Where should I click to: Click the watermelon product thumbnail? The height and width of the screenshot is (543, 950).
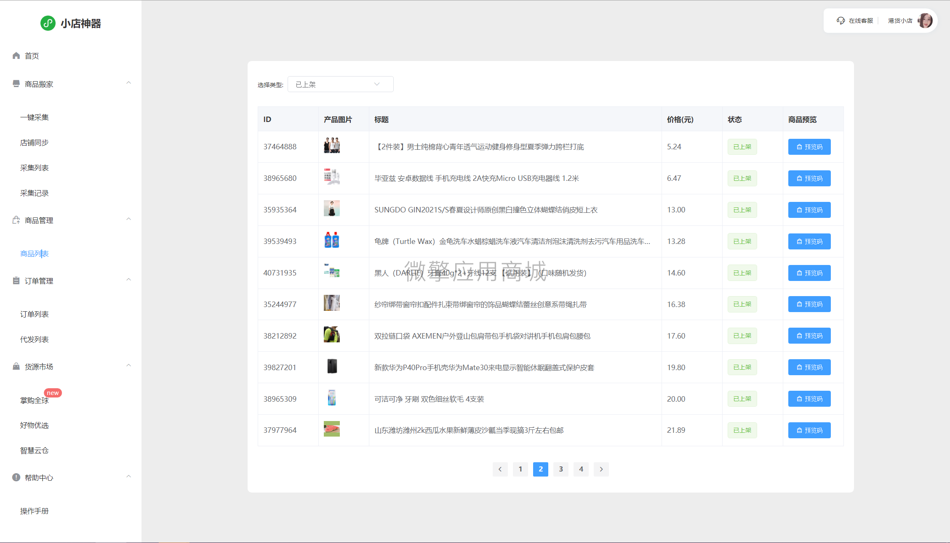331,429
